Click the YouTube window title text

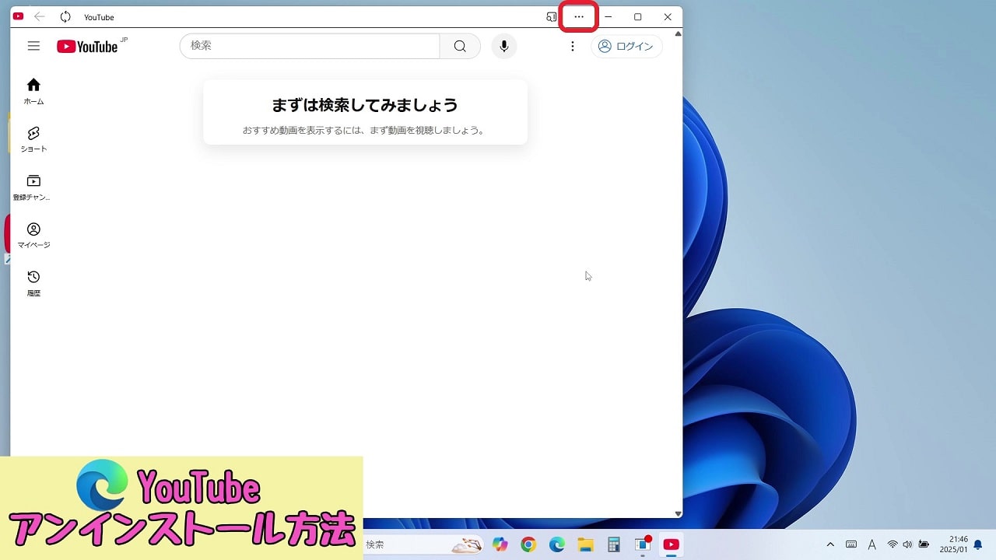click(99, 17)
